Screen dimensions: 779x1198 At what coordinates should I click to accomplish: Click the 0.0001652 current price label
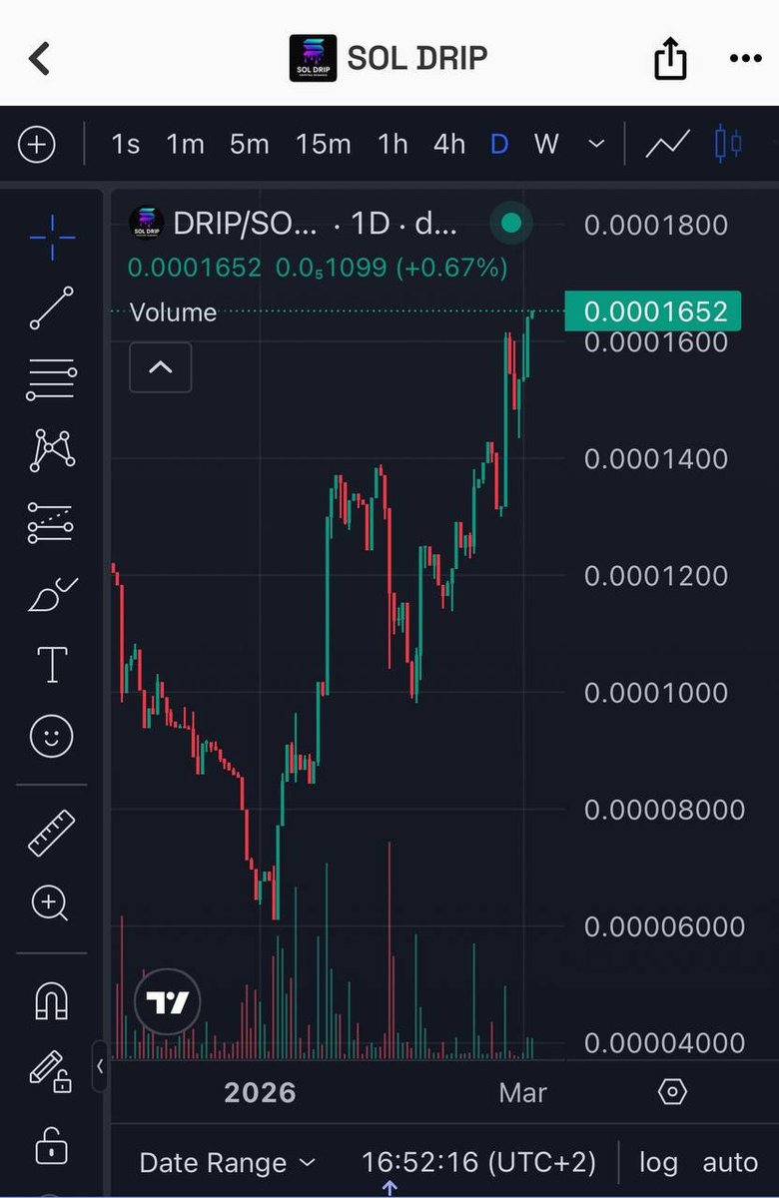653,311
